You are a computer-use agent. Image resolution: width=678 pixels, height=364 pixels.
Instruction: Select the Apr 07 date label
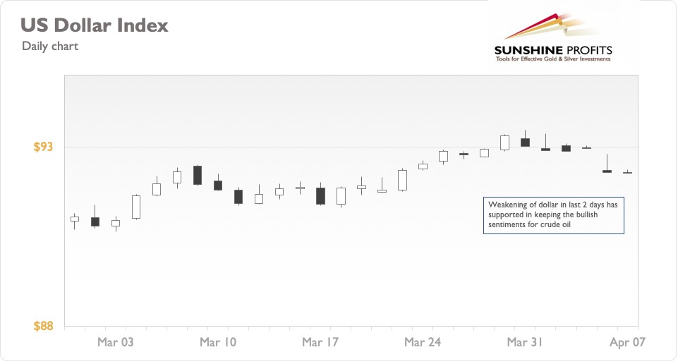coord(627,342)
